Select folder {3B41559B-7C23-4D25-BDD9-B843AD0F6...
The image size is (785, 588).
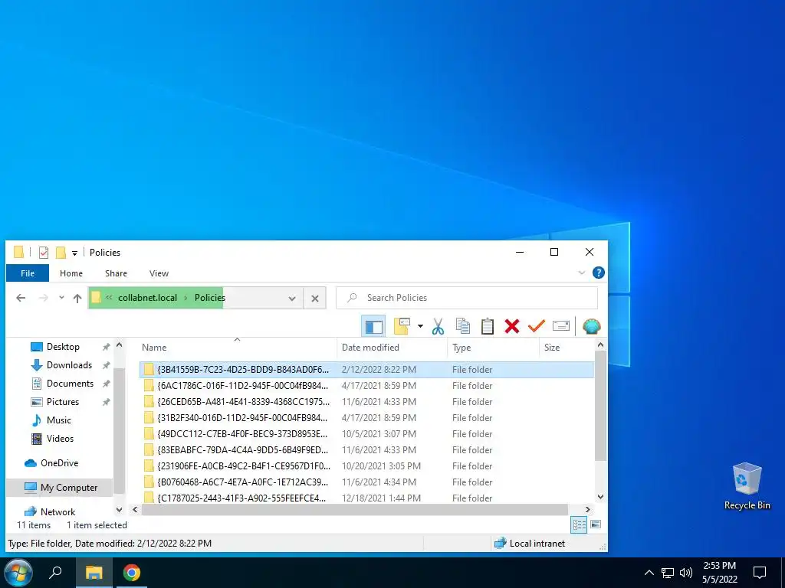(366, 370)
